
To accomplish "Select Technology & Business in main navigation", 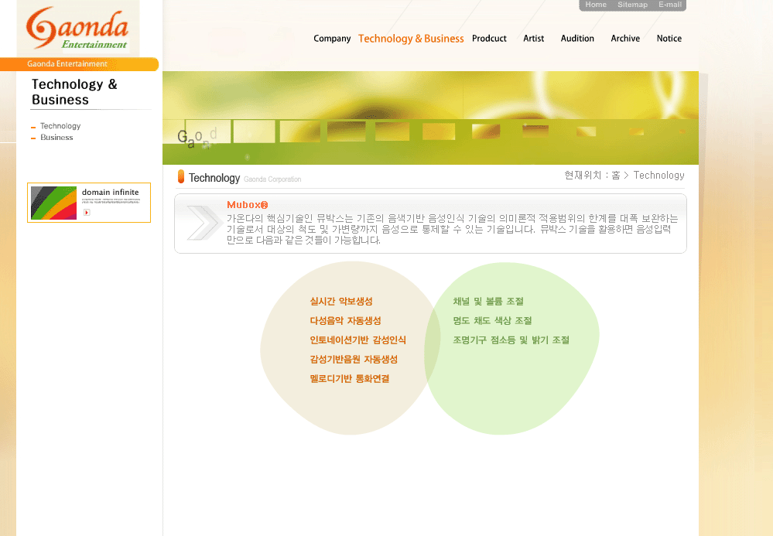I will click(x=411, y=39).
